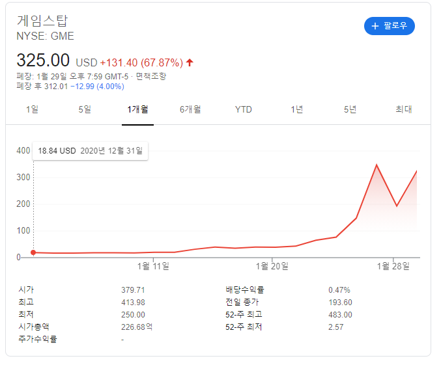This screenshot has height=365, width=441.
Task: Select the 1개월 time range tab
Action: tap(137, 109)
